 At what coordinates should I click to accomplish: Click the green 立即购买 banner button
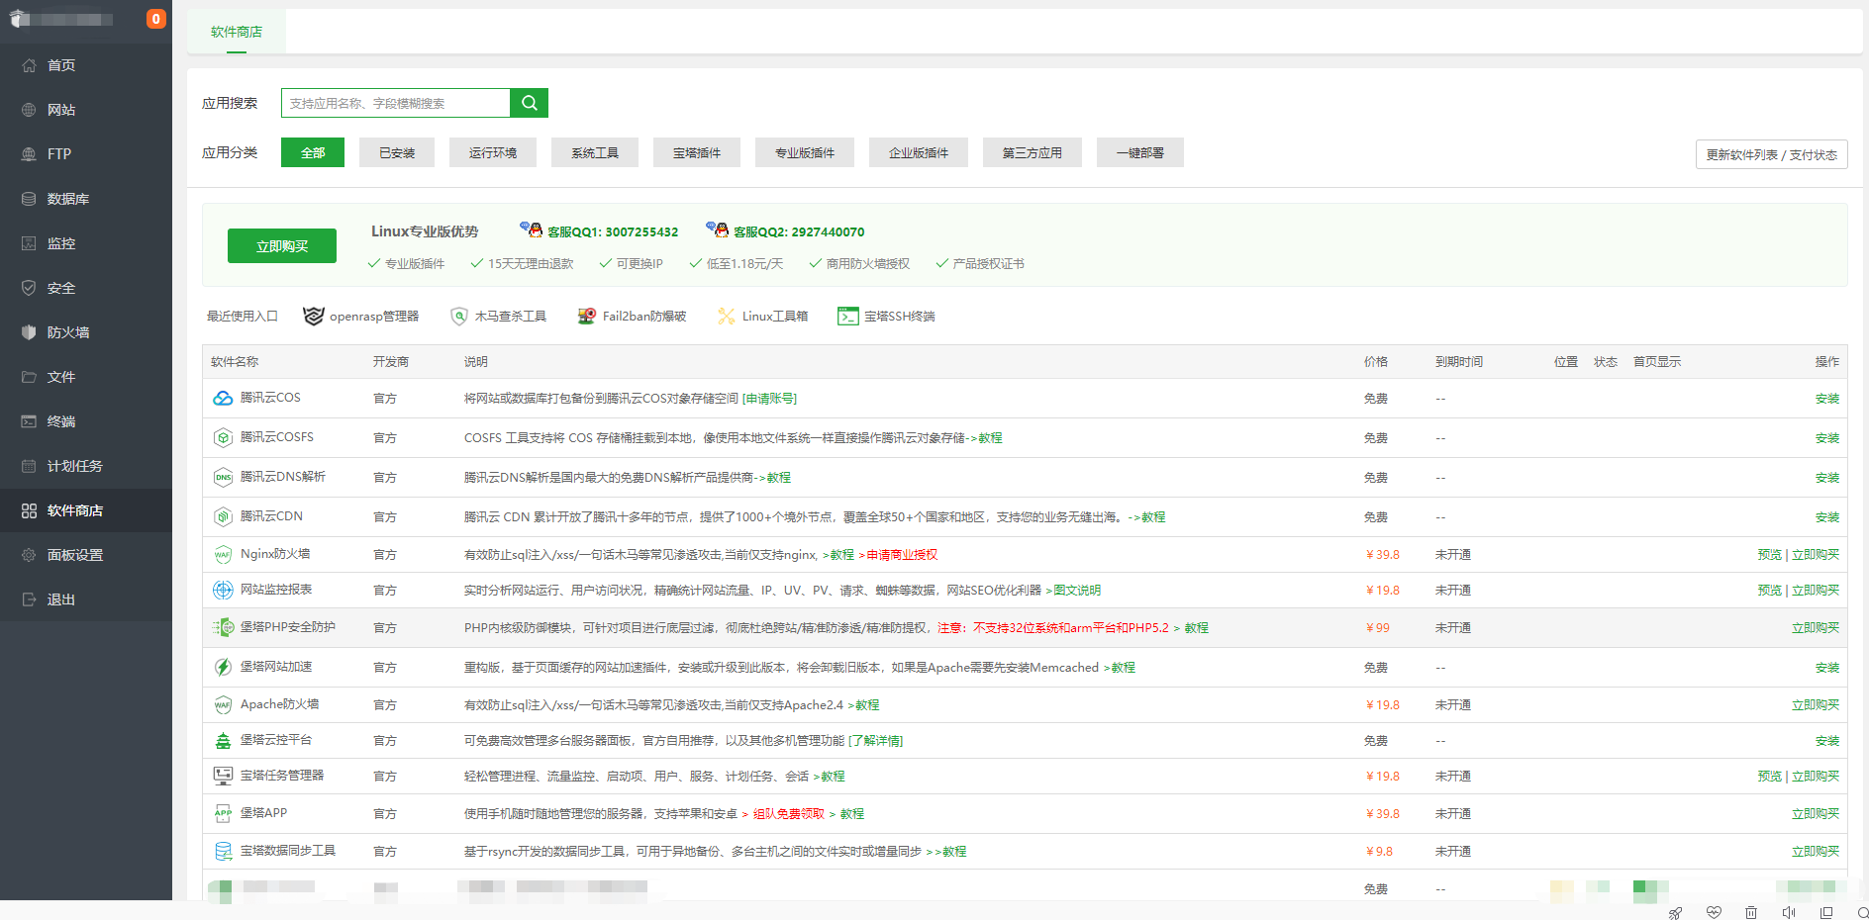click(x=282, y=246)
